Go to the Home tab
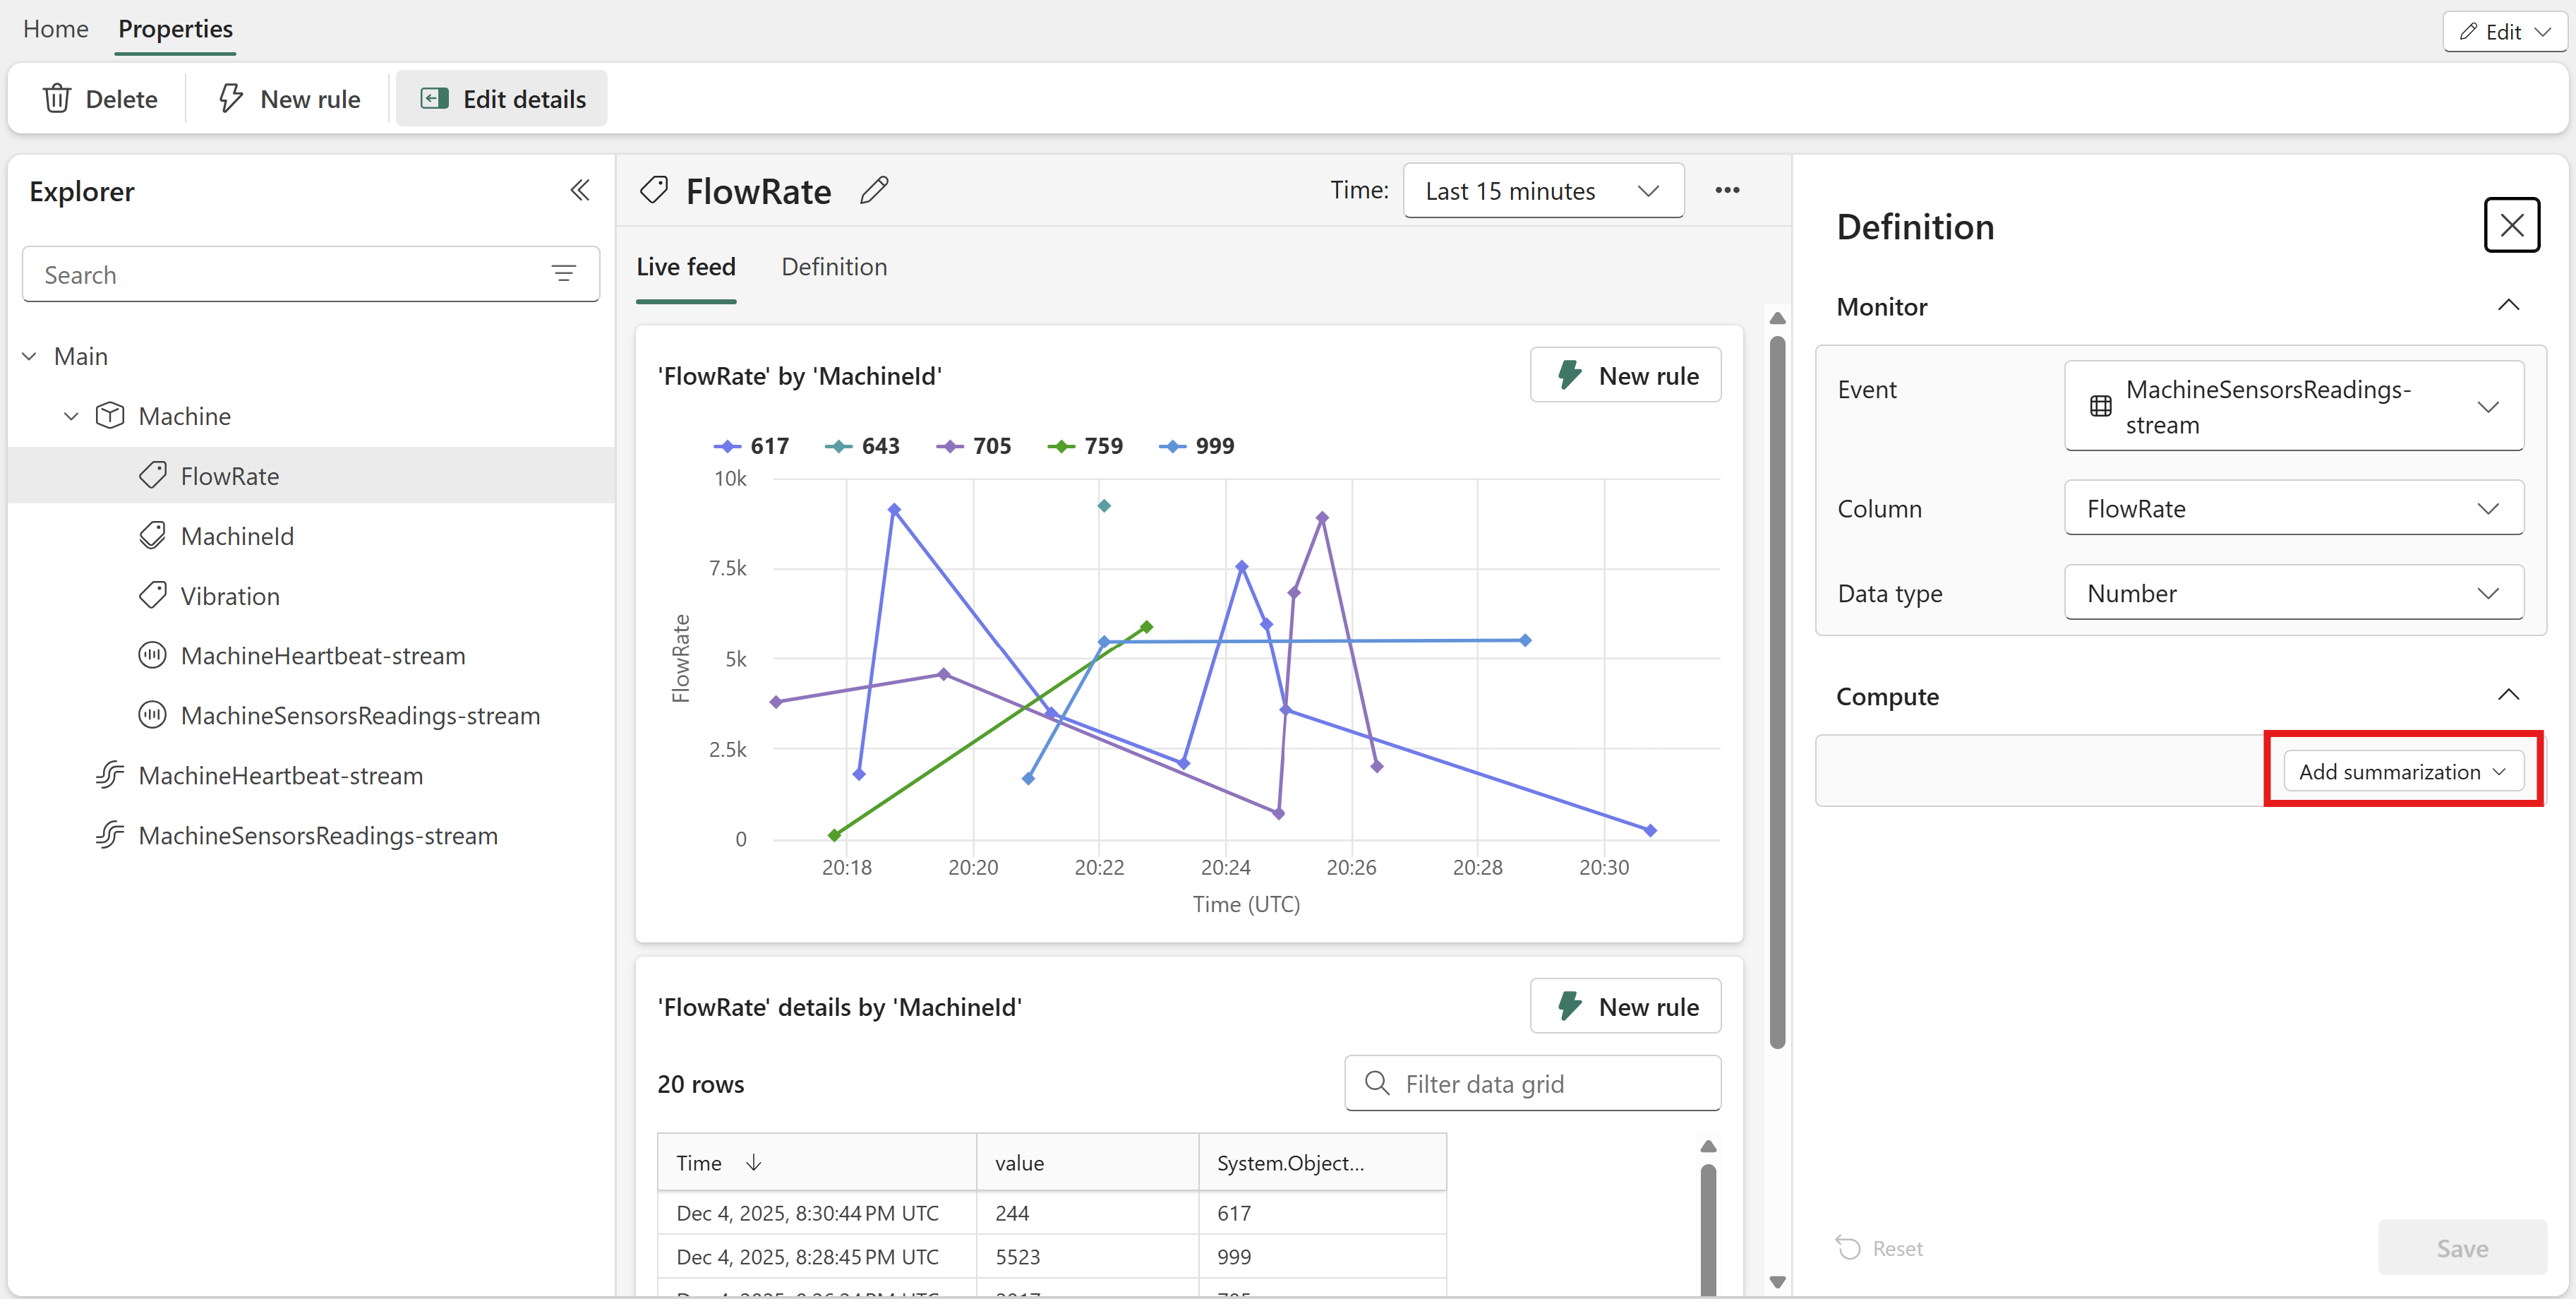Image resolution: width=2576 pixels, height=1299 pixels. coord(56,28)
